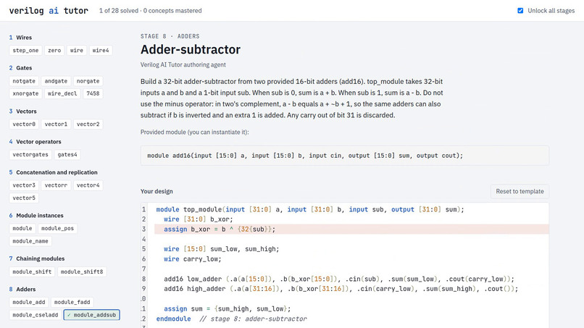Click the add16 provided module declaration
This screenshot has width=584, height=328.
305,156
